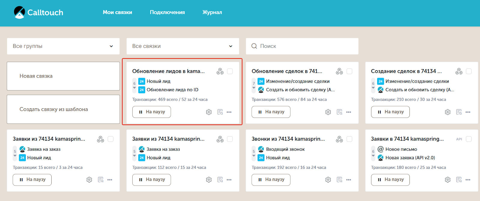Screen dimensions: 480x201
Task: Click the Новая связка button
Action: point(63,76)
